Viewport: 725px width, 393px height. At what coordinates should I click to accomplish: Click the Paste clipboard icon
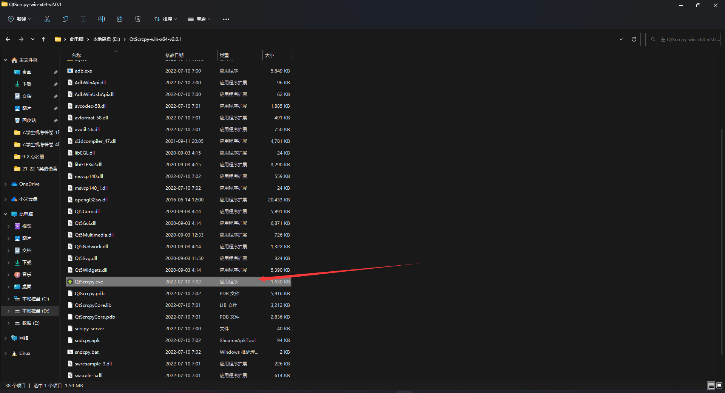[83, 19]
